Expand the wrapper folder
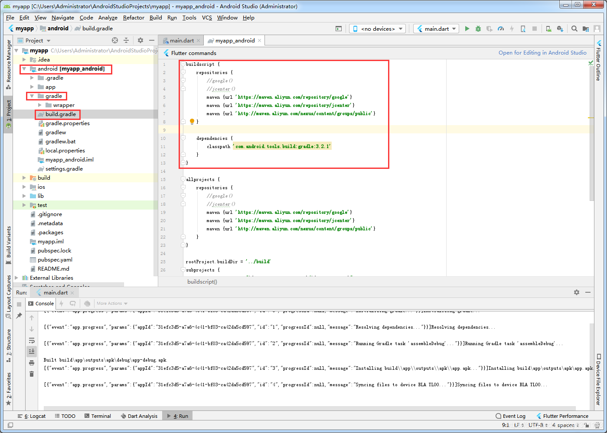The image size is (607, 433). pos(40,105)
